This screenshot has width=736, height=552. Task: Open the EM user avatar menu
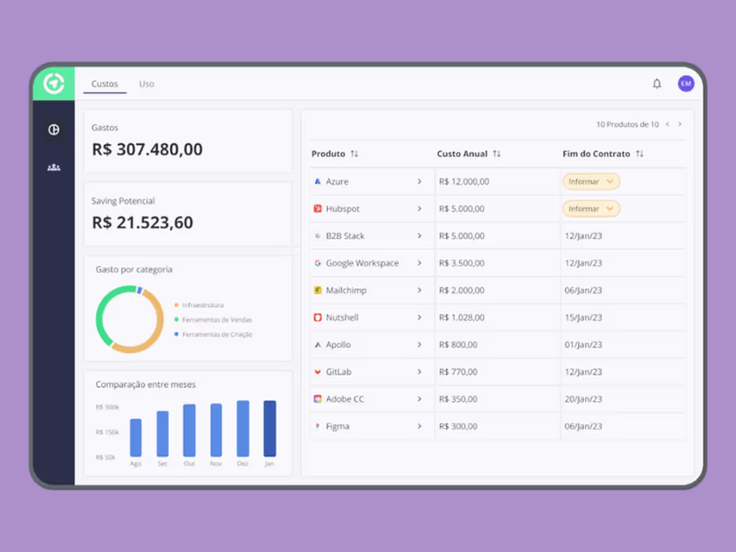tap(686, 84)
